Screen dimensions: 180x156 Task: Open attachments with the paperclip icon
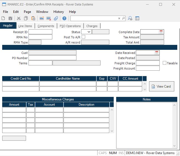click(56, 18)
